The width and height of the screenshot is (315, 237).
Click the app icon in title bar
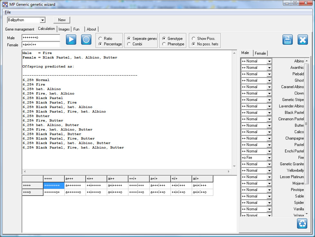5,4
